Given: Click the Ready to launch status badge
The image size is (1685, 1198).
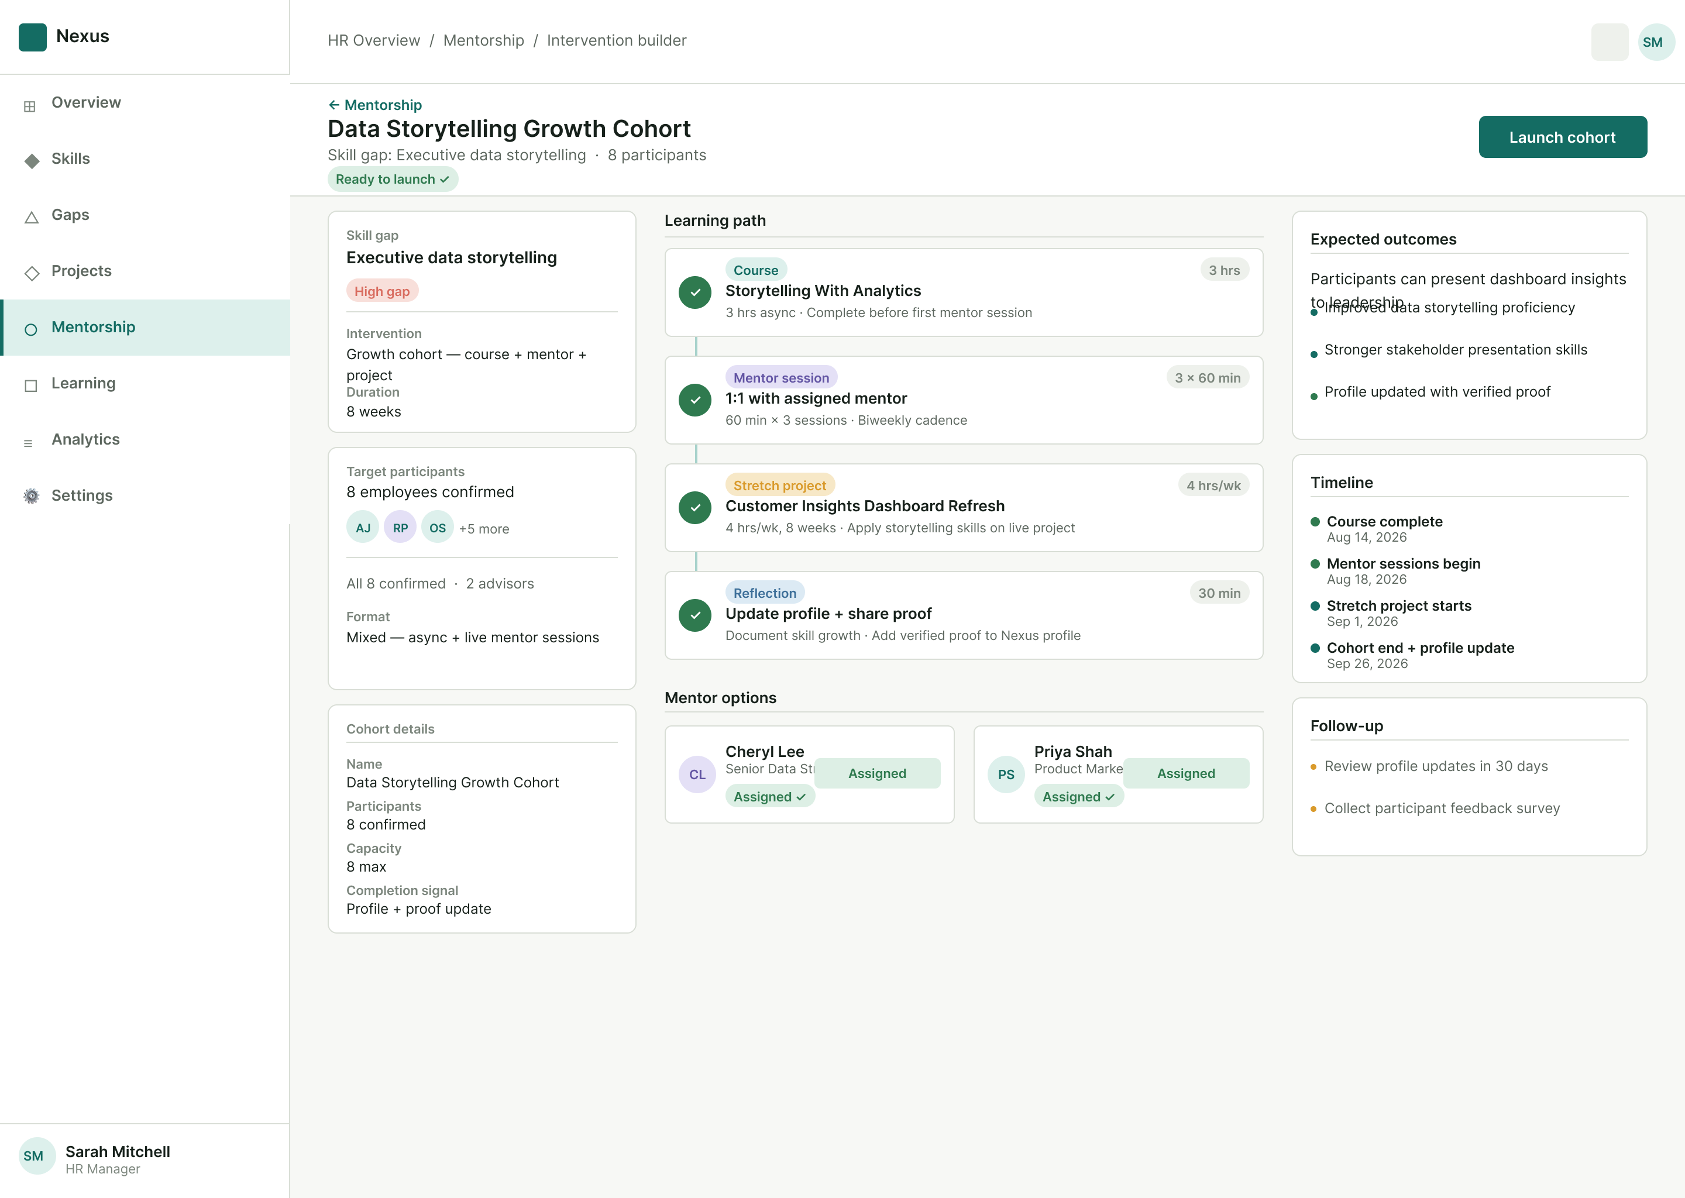Looking at the screenshot, I should tap(393, 179).
